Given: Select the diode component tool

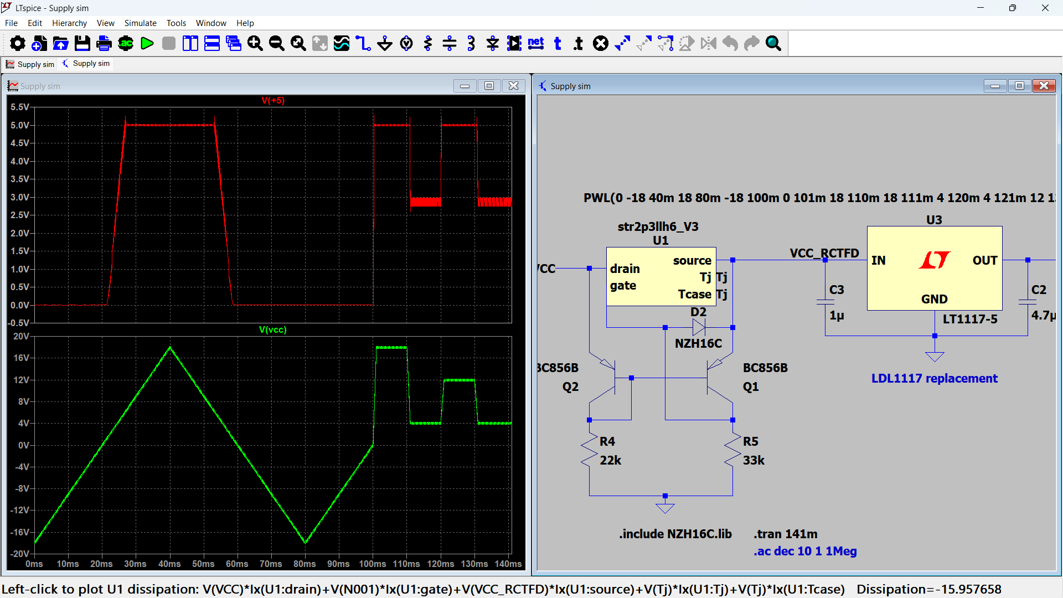Looking at the screenshot, I should (x=493, y=43).
